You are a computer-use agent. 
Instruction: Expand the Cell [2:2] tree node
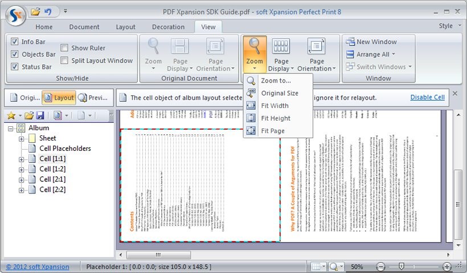click(x=22, y=190)
